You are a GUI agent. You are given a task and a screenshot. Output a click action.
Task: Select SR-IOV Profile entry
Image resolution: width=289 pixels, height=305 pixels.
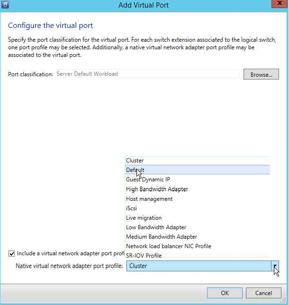tap(198, 255)
